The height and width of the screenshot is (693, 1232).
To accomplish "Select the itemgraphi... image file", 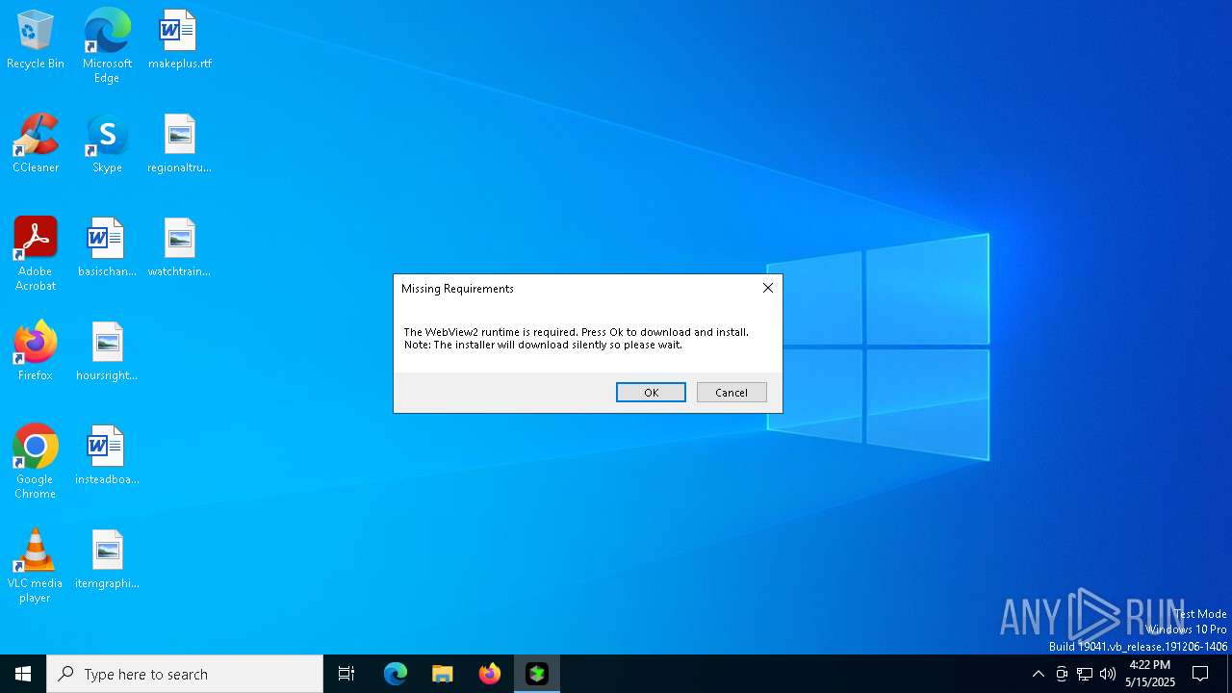I will (107, 560).
